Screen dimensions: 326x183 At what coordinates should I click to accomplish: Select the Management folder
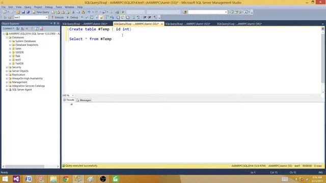click(x=19, y=82)
